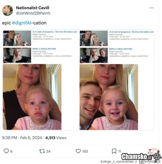Click the Nationalist Cavill display name
The image size is (162, 164).
click(33, 8)
